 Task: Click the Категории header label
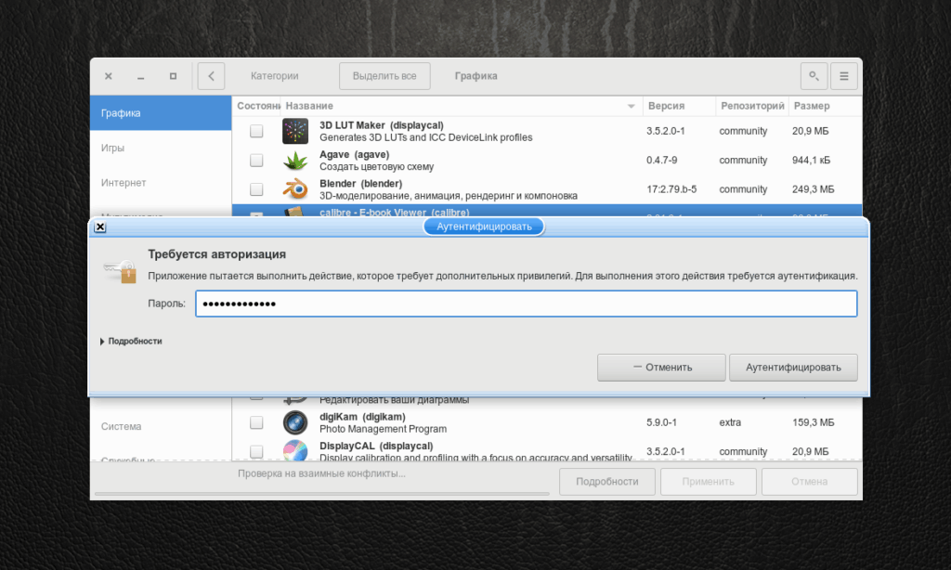[x=274, y=76]
